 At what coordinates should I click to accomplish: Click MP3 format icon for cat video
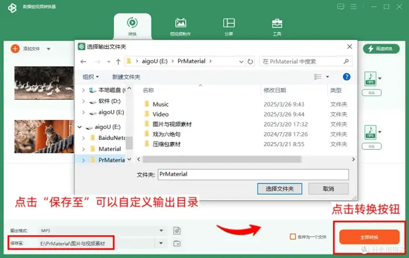click(x=370, y=132)
